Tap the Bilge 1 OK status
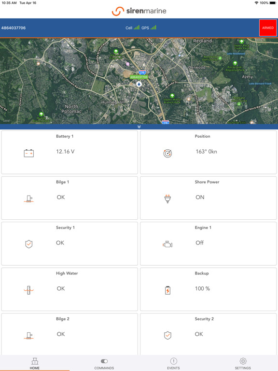 61,197
